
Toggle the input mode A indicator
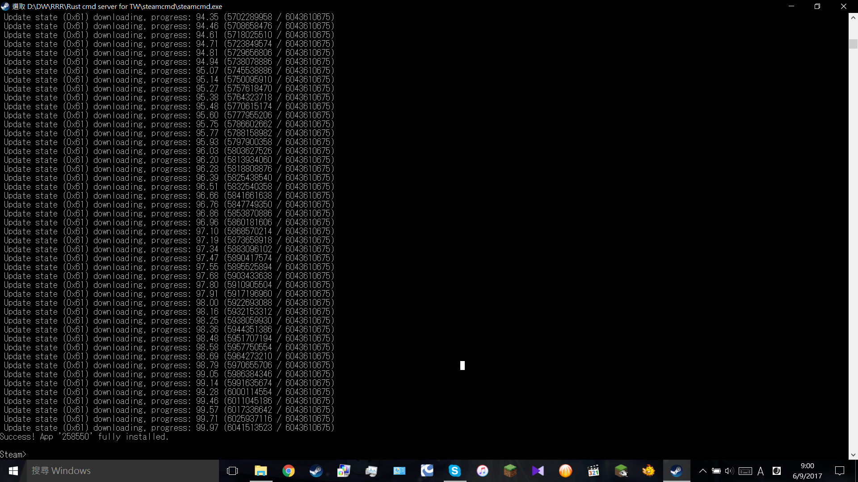click(x=761, y=471)
